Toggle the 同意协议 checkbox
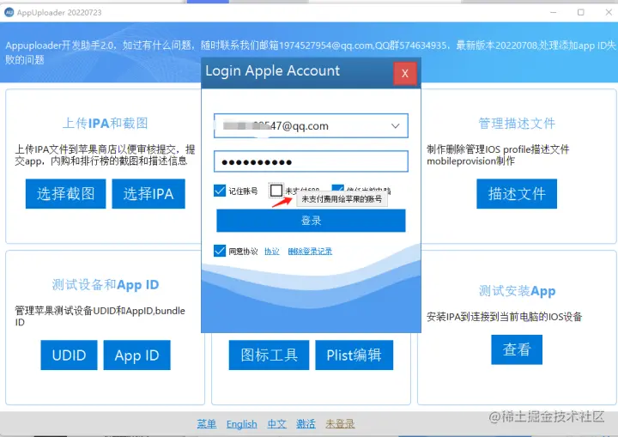 pyautogui.click(x=220, y=251)
